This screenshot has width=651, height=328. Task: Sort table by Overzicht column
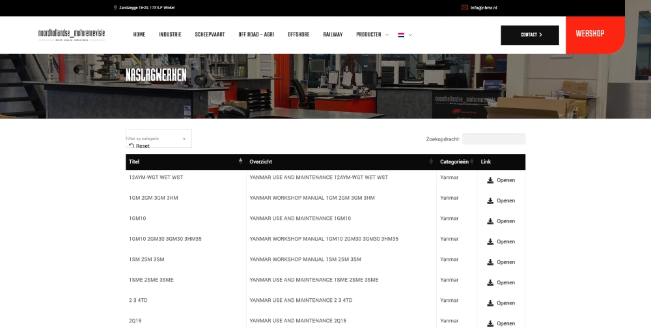(431, 161)
